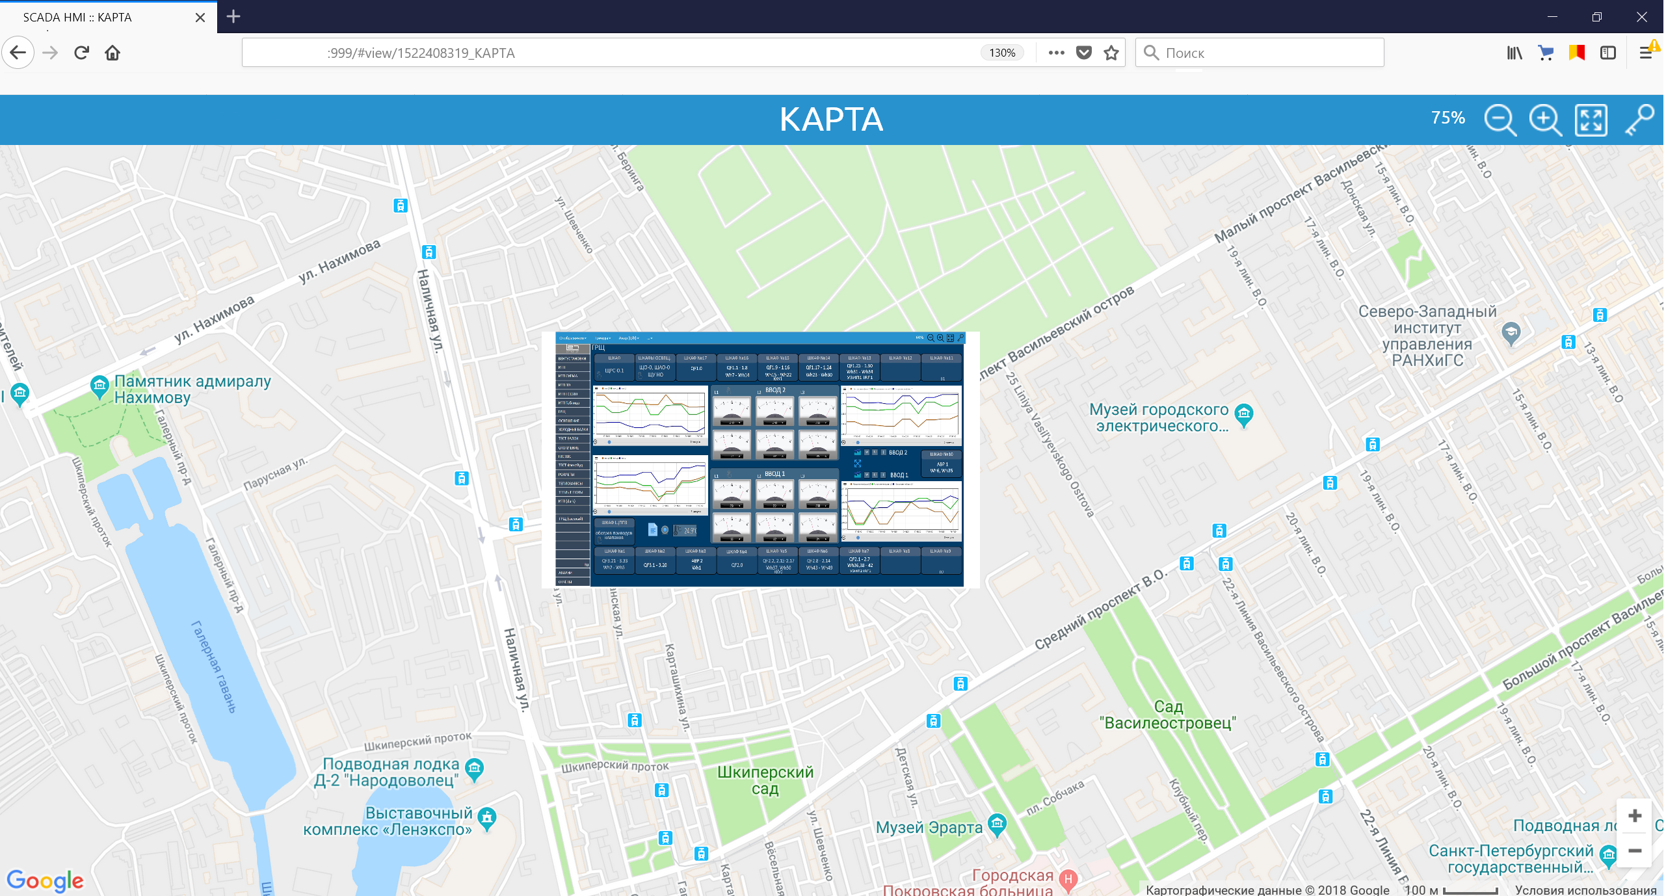Click the Музей городского электрического marker pin

[1243, 416]
